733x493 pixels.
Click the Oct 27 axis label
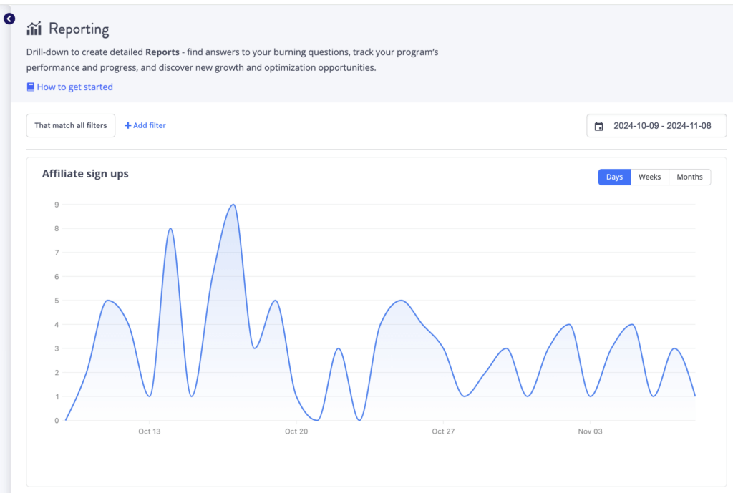pyautogui.click(x=442, y=431)
